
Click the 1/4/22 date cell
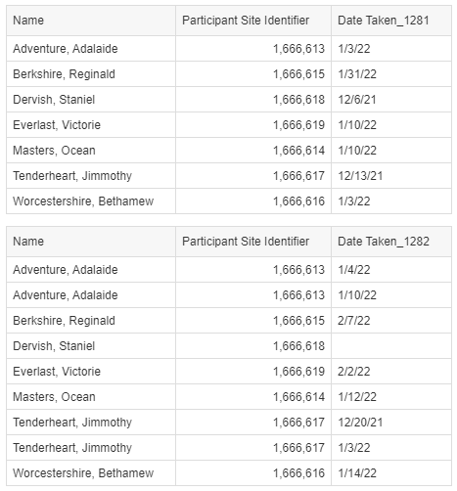coord(391,270)
